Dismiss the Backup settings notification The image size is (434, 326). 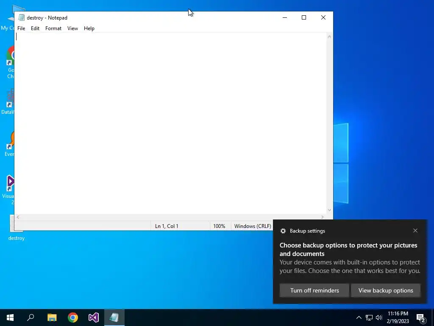[415, 230]
